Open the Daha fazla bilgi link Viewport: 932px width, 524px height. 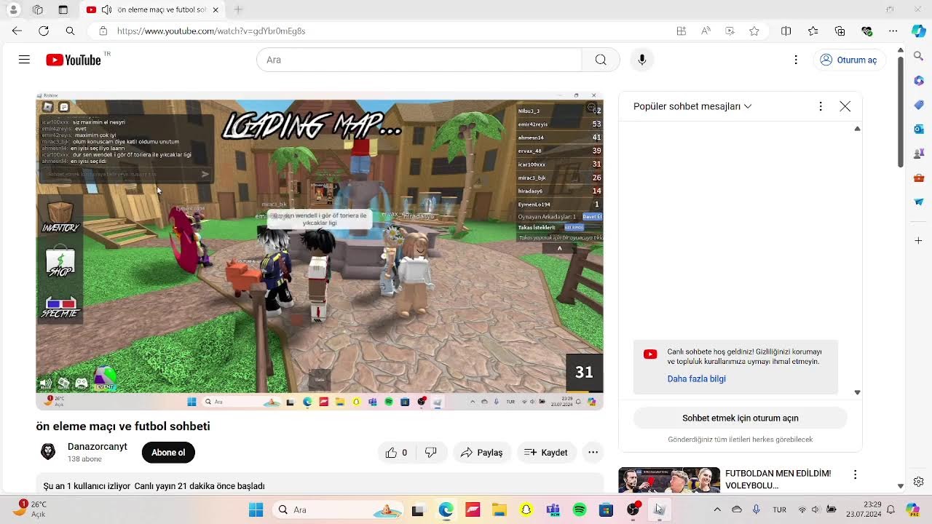pos(696,378)
